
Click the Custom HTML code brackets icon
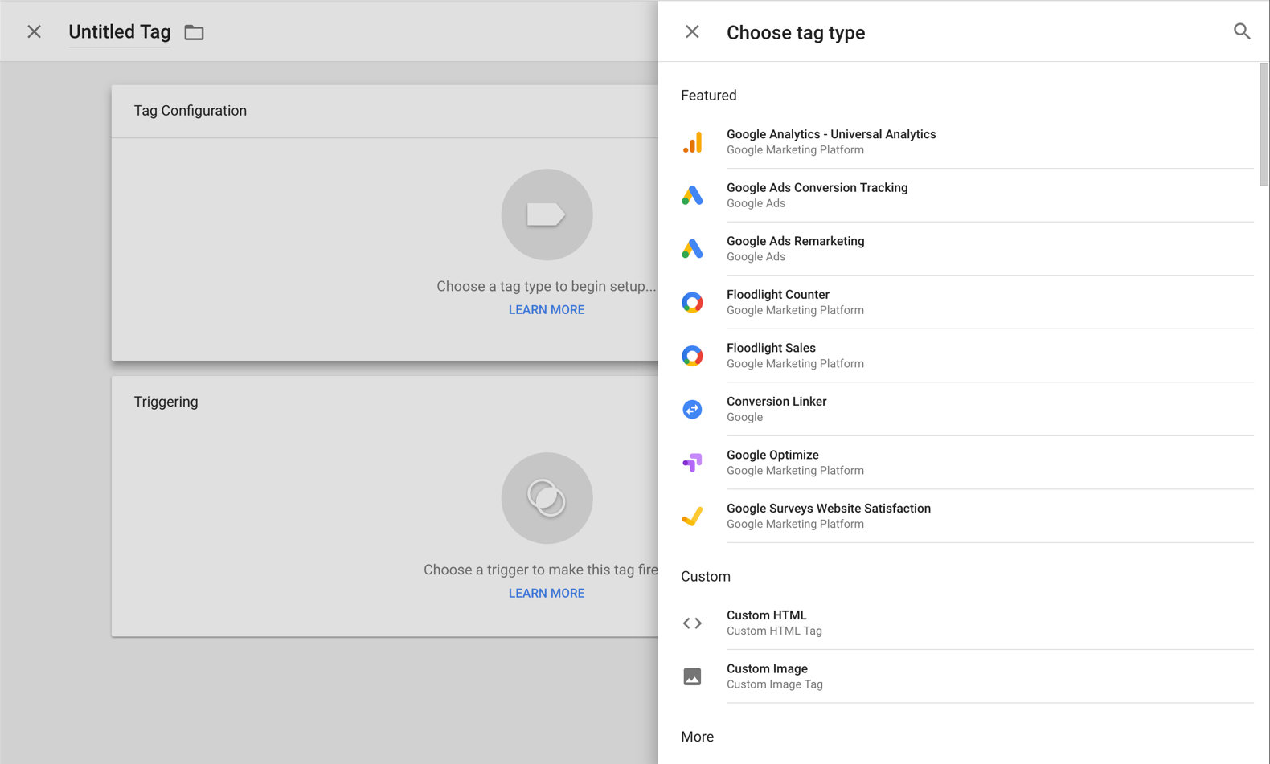[x=692, y=623]
